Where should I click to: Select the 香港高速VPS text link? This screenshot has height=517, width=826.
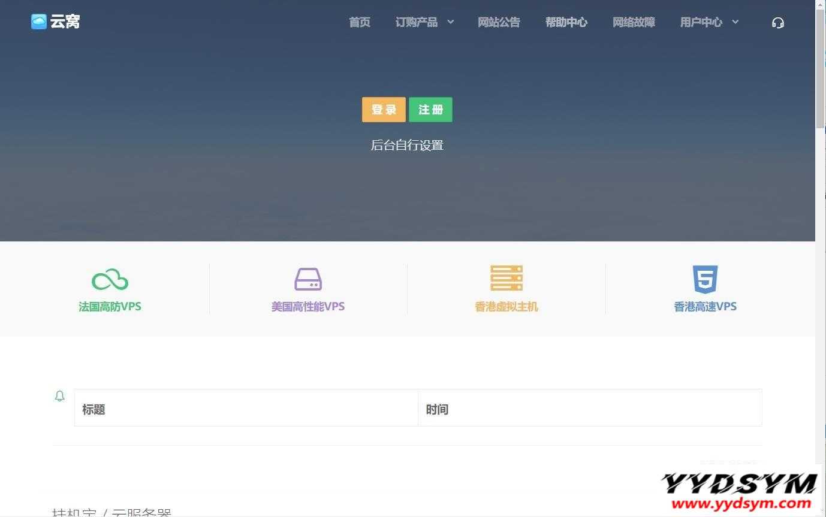[705, 307]
